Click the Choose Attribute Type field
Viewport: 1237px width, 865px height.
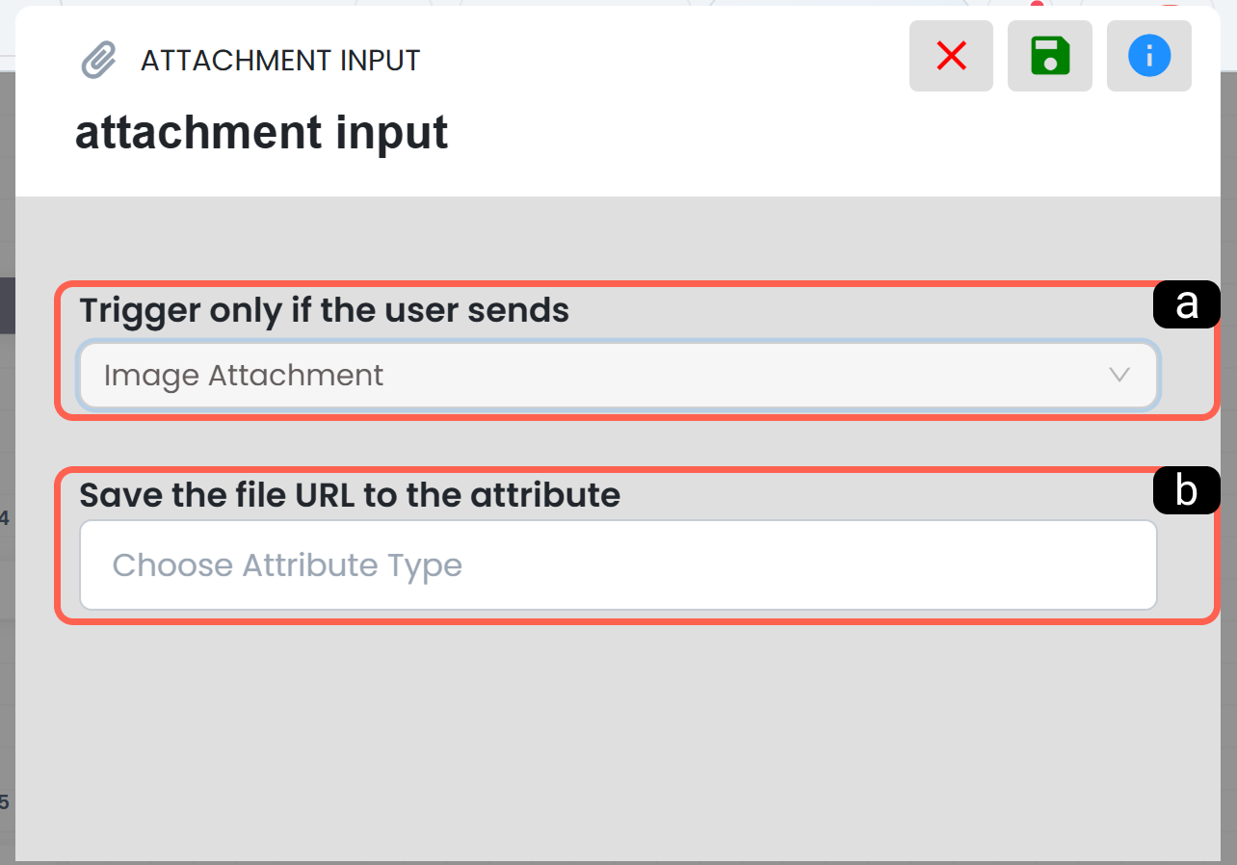point(618,565)
